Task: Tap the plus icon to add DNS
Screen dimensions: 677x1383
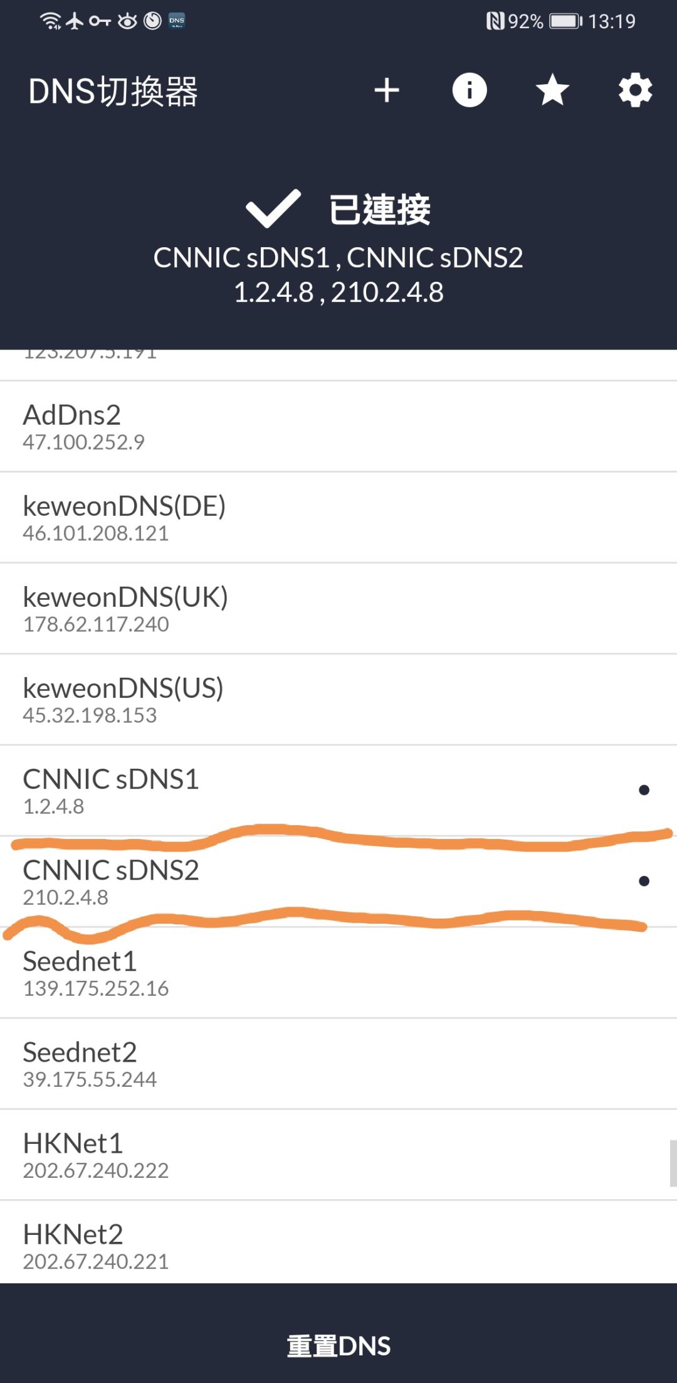Action: pyautogui.click(x=387, y=90)
